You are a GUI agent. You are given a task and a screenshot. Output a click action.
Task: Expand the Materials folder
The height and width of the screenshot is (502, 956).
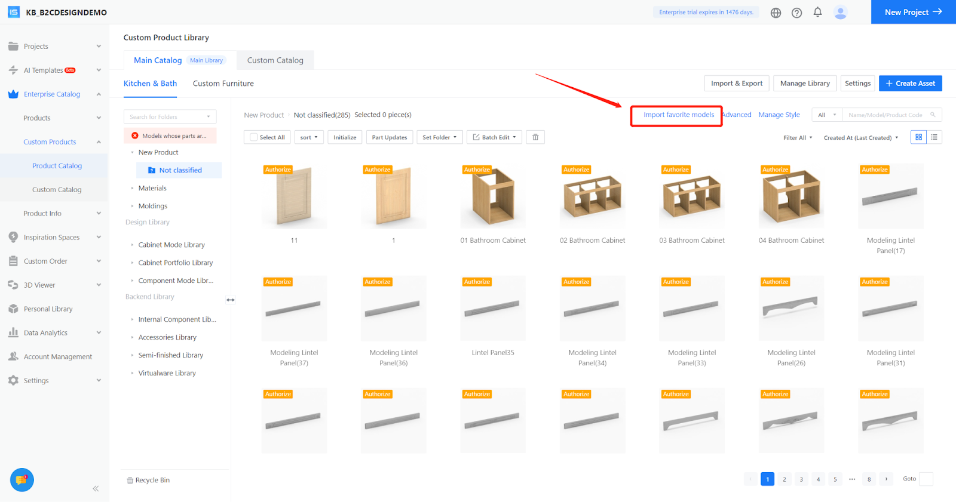tap(132, 188)
